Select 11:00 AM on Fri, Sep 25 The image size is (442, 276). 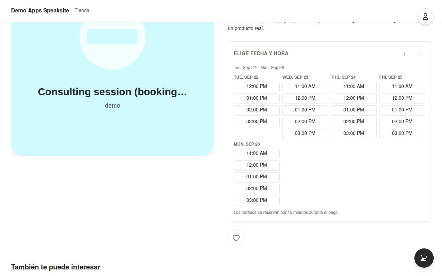point(402,87)
